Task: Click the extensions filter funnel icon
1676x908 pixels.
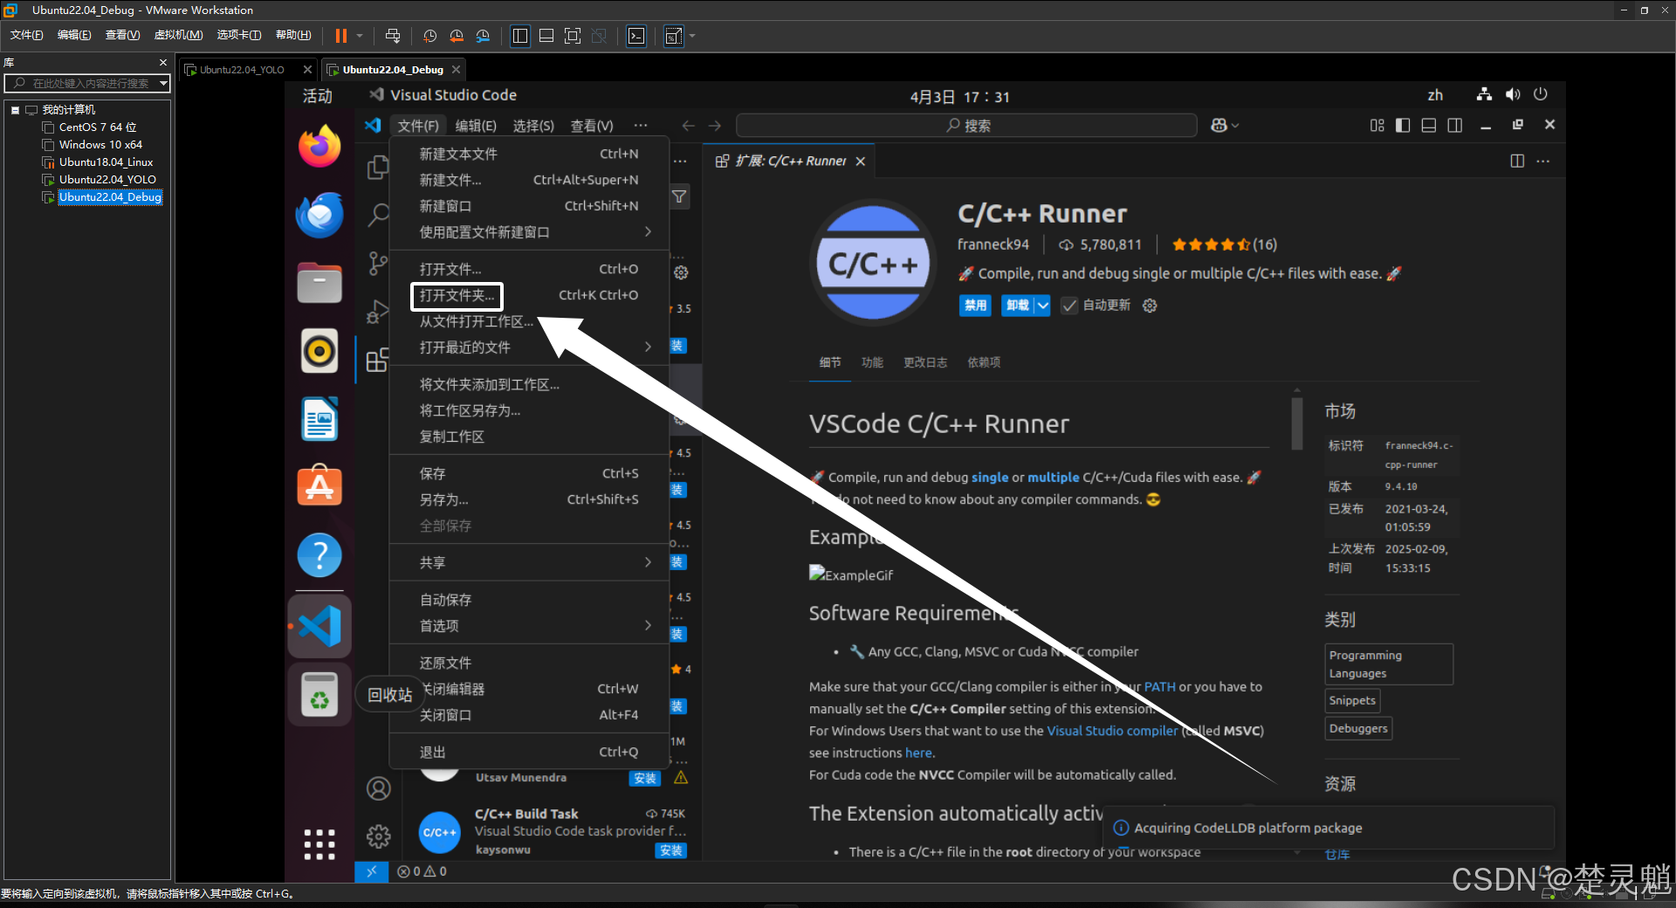Action: pos(679,196)
